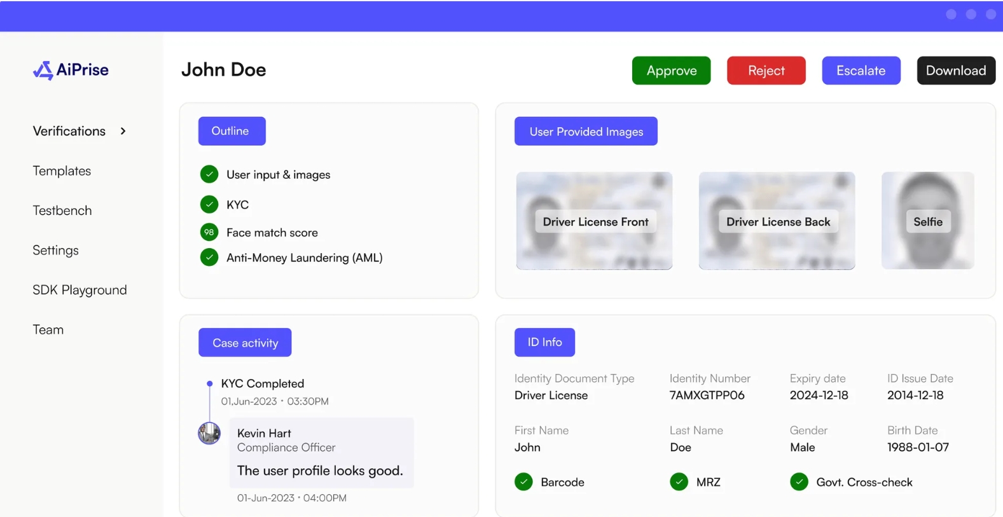The width and height of the screenshot is (1003, 517).
Task: Click Kevin Hart's avatar picture
Action: pos(209,433)
